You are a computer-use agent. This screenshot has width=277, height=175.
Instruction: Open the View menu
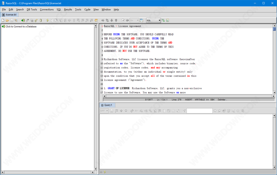(96, 9)
